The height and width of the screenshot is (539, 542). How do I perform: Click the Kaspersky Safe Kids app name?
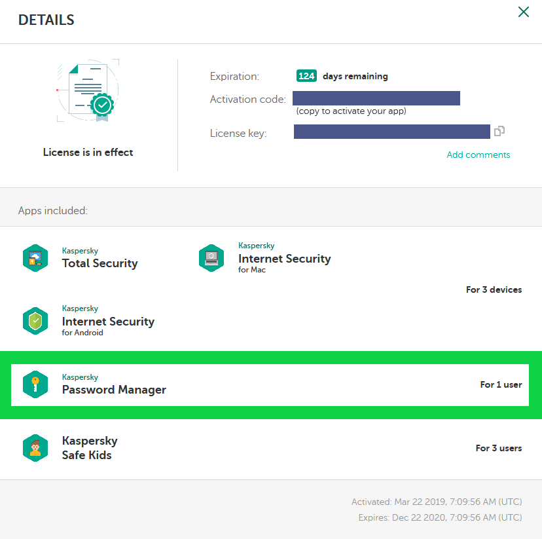(90, 448)
